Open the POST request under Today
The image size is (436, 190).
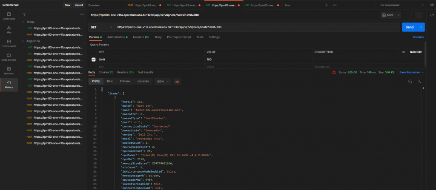pyautogui.click(x=55, y=35)
